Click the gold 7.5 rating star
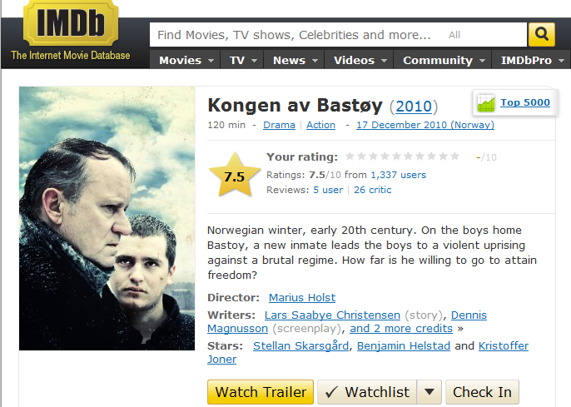 (235, 176)
